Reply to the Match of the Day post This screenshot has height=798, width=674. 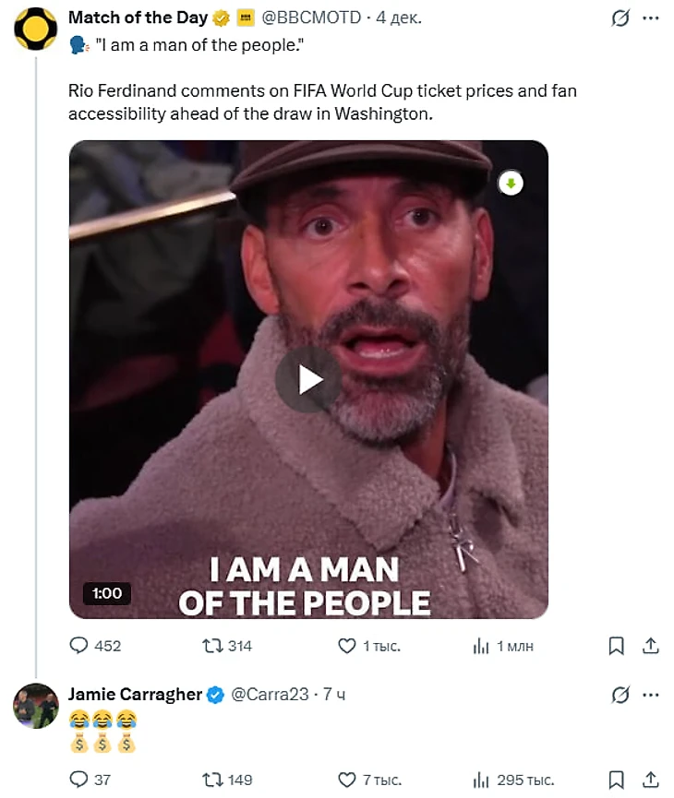tap(81, 646)
